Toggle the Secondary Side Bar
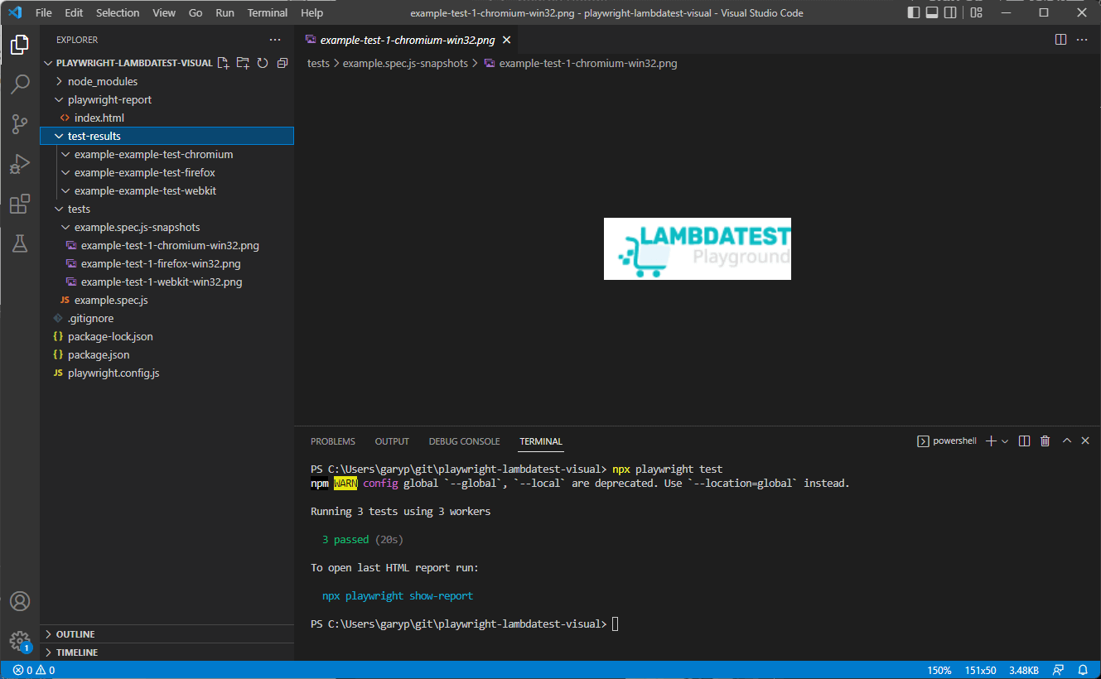 (950, 12)
